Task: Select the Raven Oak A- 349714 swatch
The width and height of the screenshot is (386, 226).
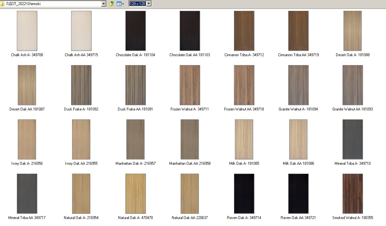Action: tap(244, 194)
